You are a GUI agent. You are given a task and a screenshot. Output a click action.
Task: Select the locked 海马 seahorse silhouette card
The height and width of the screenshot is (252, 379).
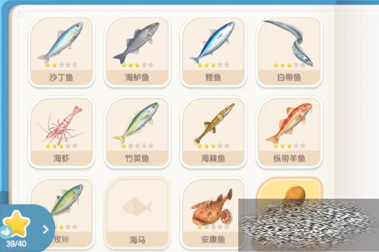[137, 214]
